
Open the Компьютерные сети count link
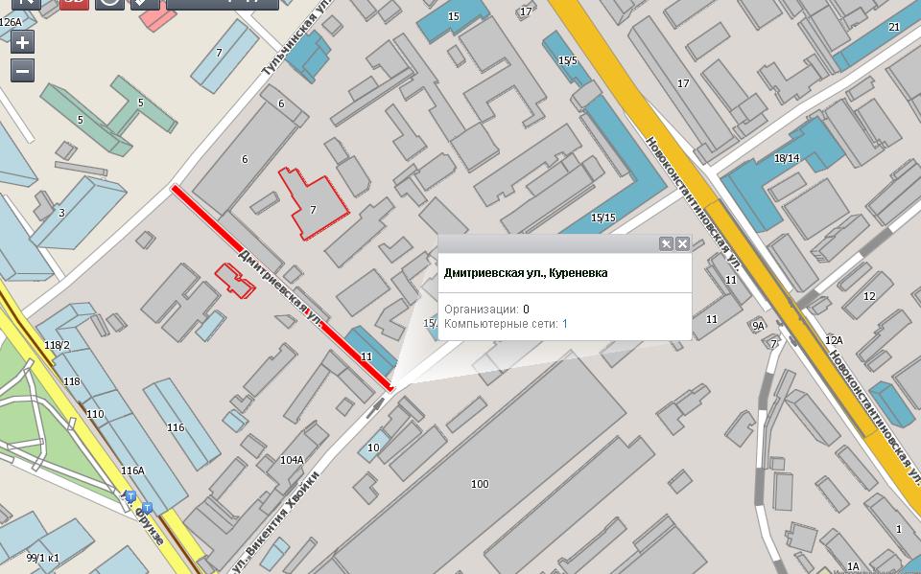565,324
